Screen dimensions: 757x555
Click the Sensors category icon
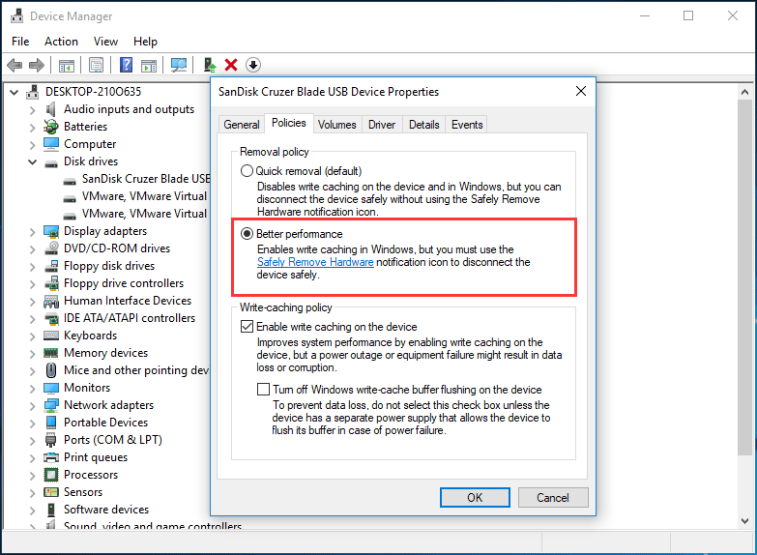point(50,492)
